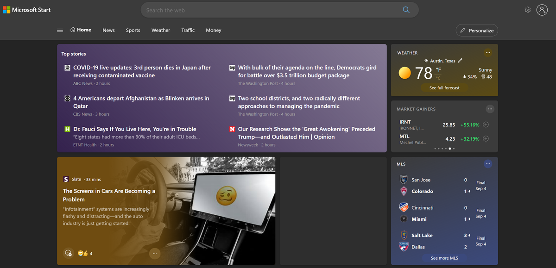Open more options on the Slate story card
556x268 pixels.
(155, 253)
